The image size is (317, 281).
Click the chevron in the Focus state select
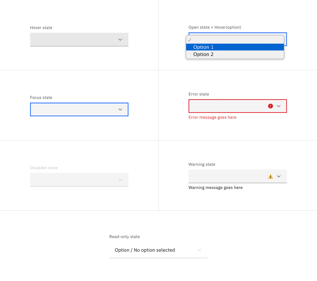120,109
